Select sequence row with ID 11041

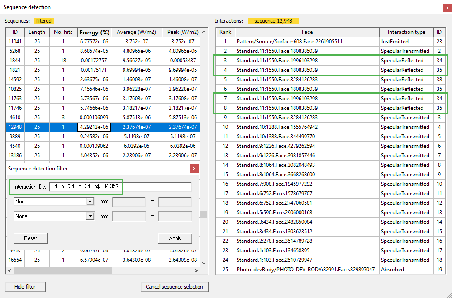pyautogui.click(x=15, y=42)
